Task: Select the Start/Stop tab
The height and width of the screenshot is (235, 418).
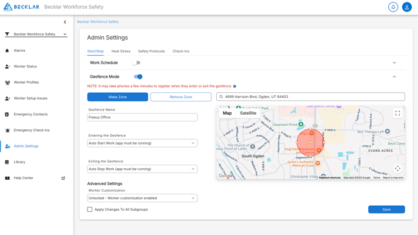Action: tap(95, 51)
